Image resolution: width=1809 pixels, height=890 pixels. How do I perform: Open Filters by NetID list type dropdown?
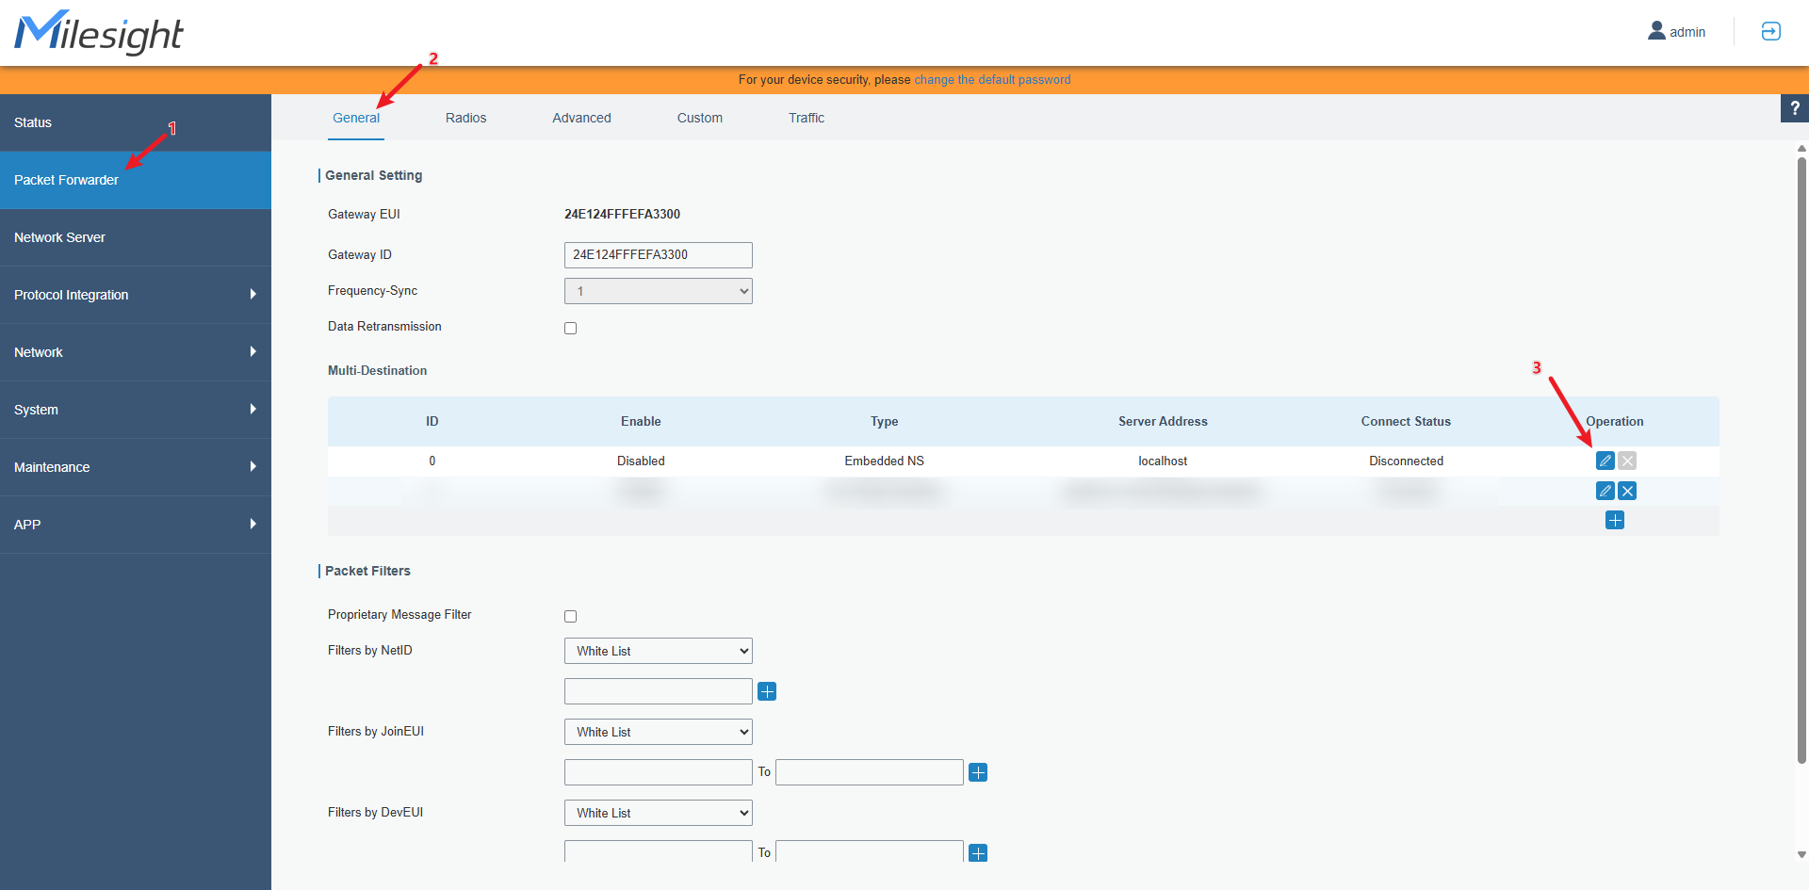659,651
